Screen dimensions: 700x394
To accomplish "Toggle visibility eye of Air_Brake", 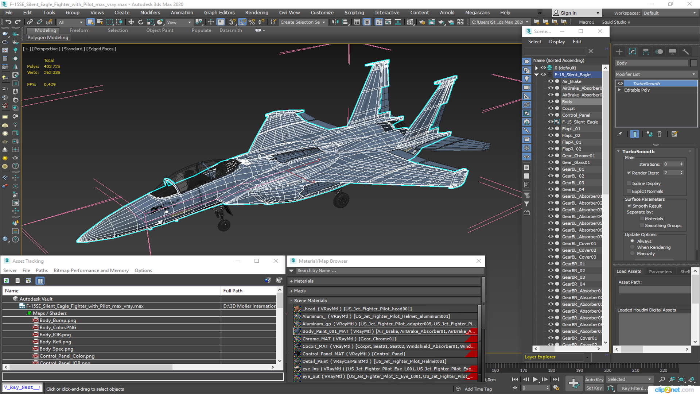I will 551,81.
